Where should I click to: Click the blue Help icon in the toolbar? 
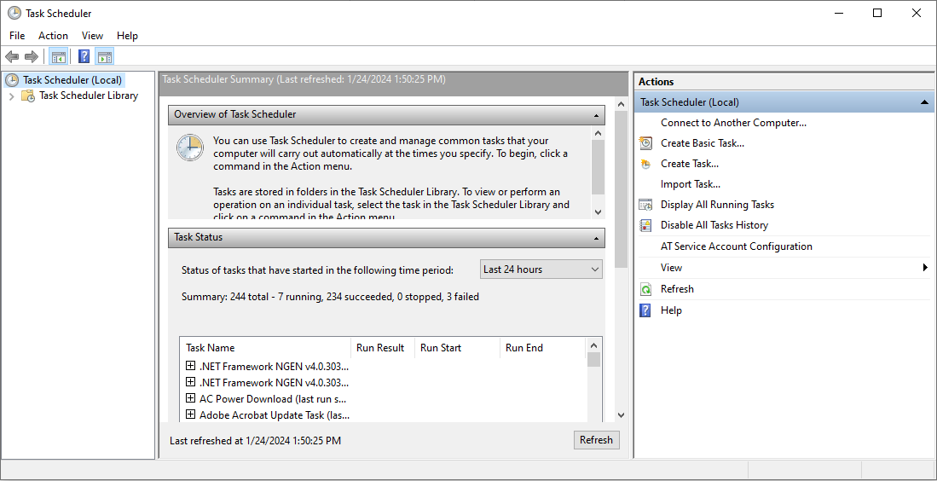tap(84, 57)
